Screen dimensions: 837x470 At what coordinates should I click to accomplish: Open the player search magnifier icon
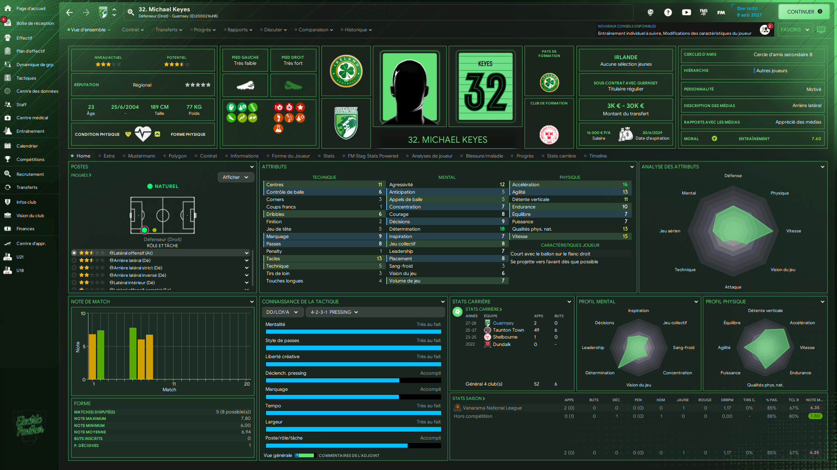(130, 12)
